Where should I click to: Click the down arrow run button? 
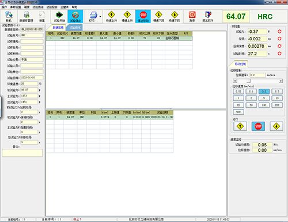pyautogui.click(x=276, y=126)
